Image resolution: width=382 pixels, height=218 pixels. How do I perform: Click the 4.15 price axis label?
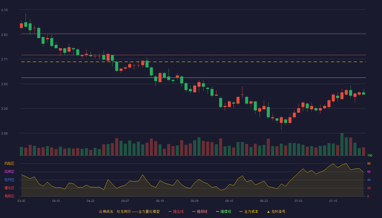pos(4,10)
